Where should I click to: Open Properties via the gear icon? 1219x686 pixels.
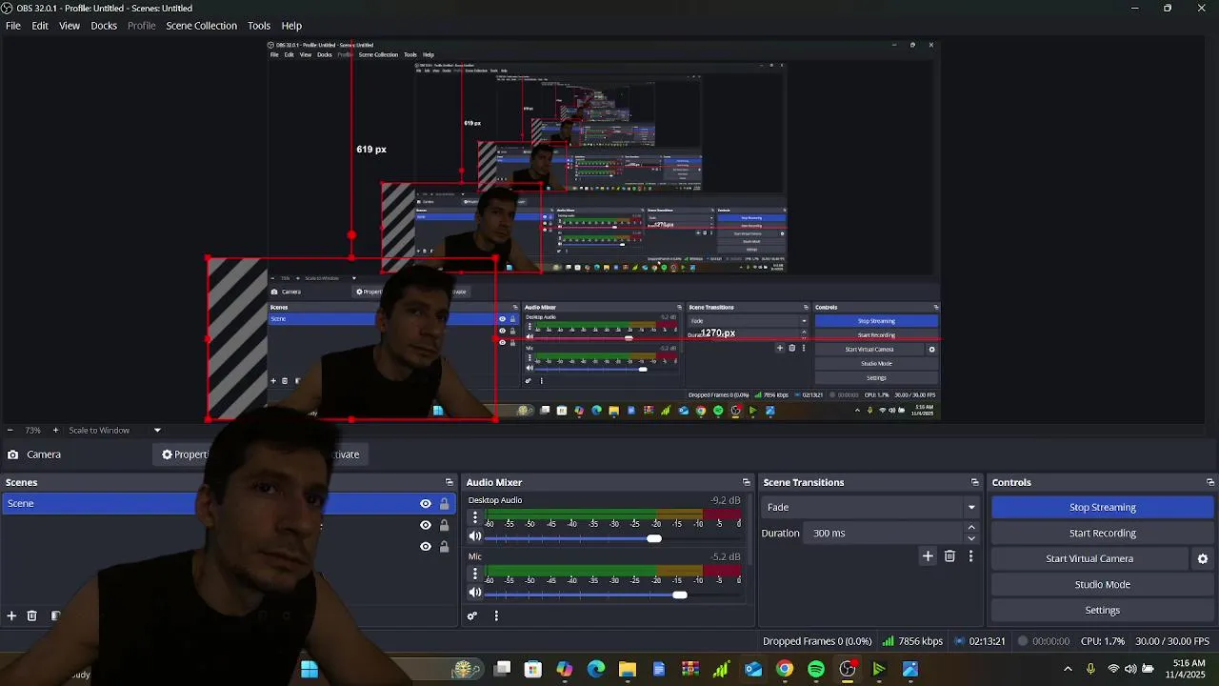click(x=168, y=454)
